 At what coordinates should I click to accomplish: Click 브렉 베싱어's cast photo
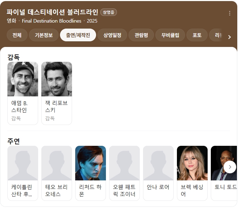coord(192,163)
